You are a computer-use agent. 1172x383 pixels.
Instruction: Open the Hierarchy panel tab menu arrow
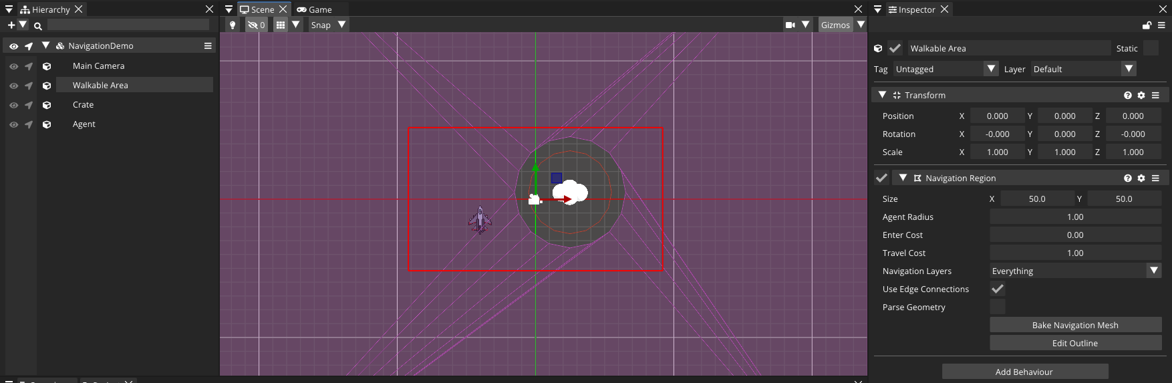(9, 9)
